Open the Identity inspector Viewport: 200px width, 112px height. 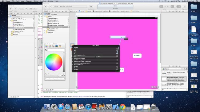[173, 11]
